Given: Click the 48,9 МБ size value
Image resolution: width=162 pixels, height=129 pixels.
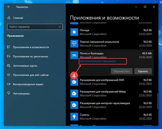Looking at the screenshot, I should click(x=147, y=53).
